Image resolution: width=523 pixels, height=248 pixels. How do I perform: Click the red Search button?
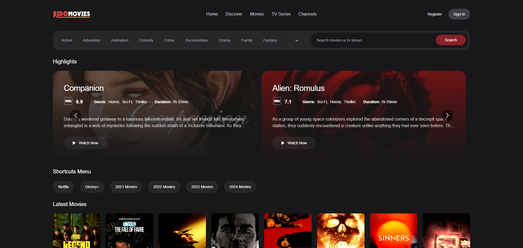tap(451, 40)
